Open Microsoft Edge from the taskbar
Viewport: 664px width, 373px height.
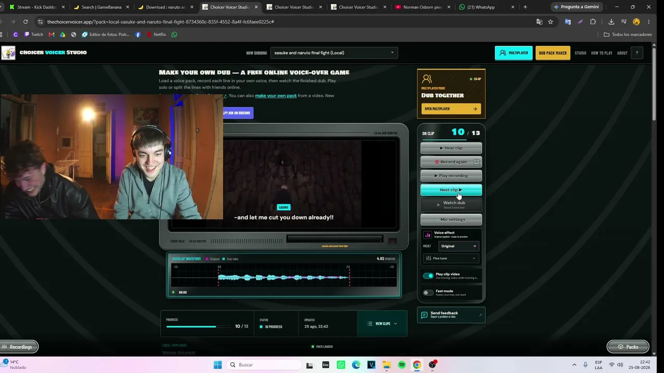coord(356,365)
